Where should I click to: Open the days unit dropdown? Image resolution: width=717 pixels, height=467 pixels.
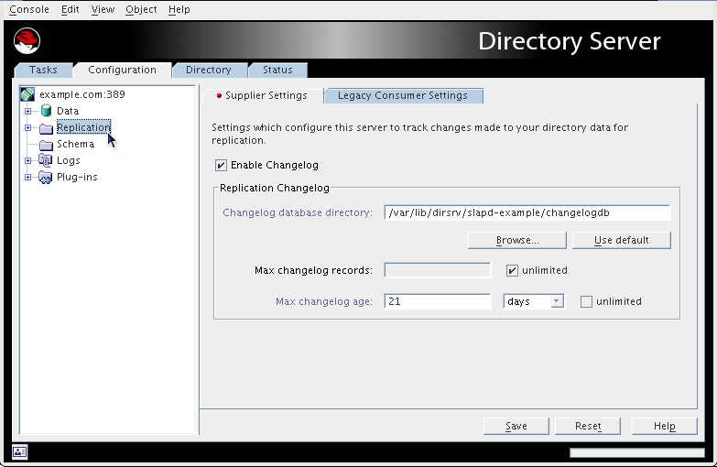(534, 301)
